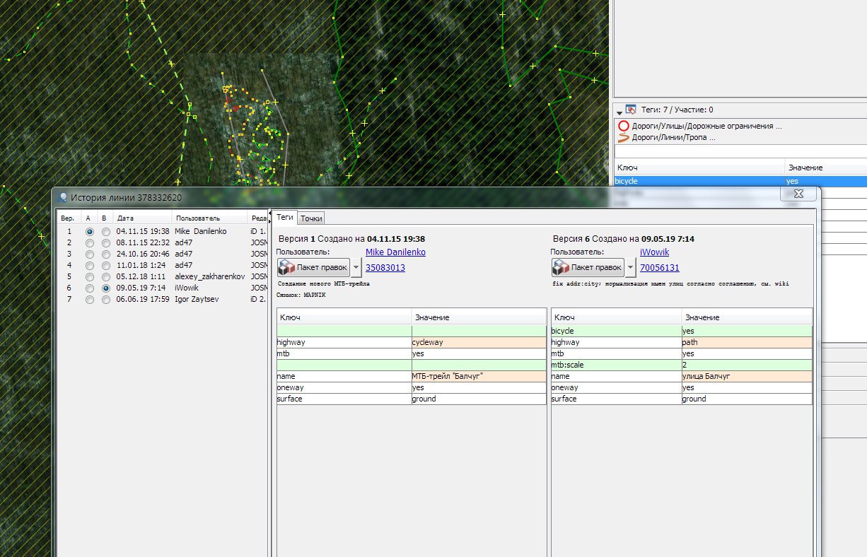Click the tags panel icon beside Теги: 7
The height and width of the screenshot is (557, 867).
(x=631, y=110)
